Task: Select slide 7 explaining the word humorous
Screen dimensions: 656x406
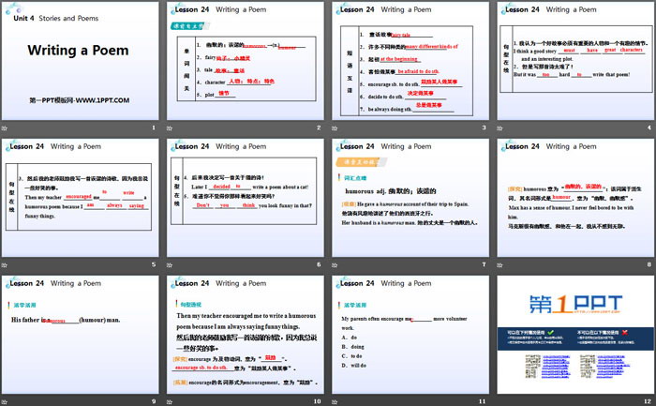Action: click(x=409, y=198)
